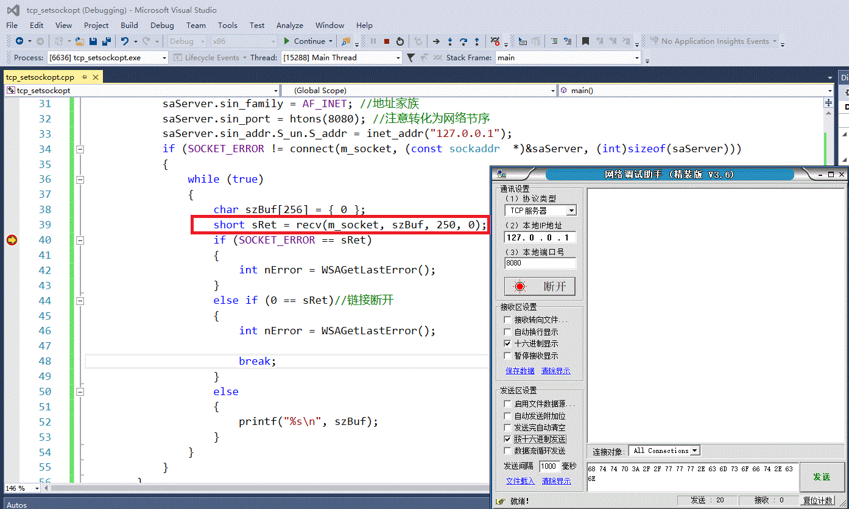Click the 断开 disconnect button

[540, 287]
